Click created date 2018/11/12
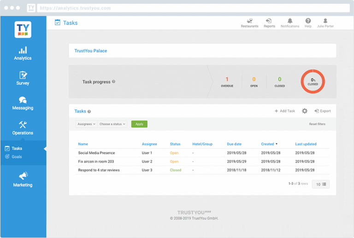The height and width of the screenshot is (238, 354). (x=271, y=170)
